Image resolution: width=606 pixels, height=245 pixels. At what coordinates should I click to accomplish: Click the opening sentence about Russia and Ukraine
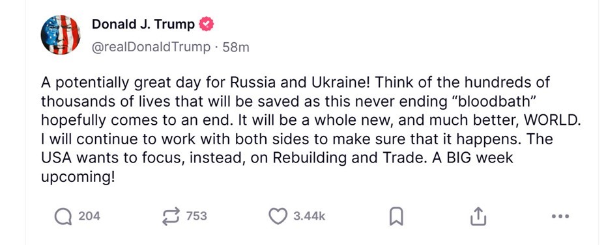click(206, 83)
